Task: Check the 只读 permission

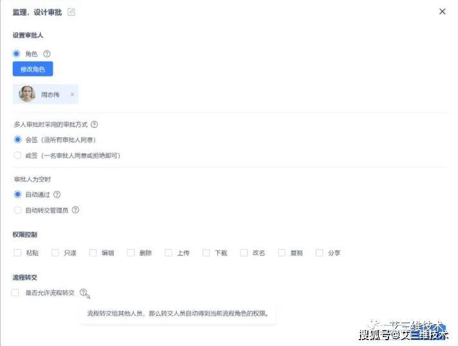Action: point(55,253)
